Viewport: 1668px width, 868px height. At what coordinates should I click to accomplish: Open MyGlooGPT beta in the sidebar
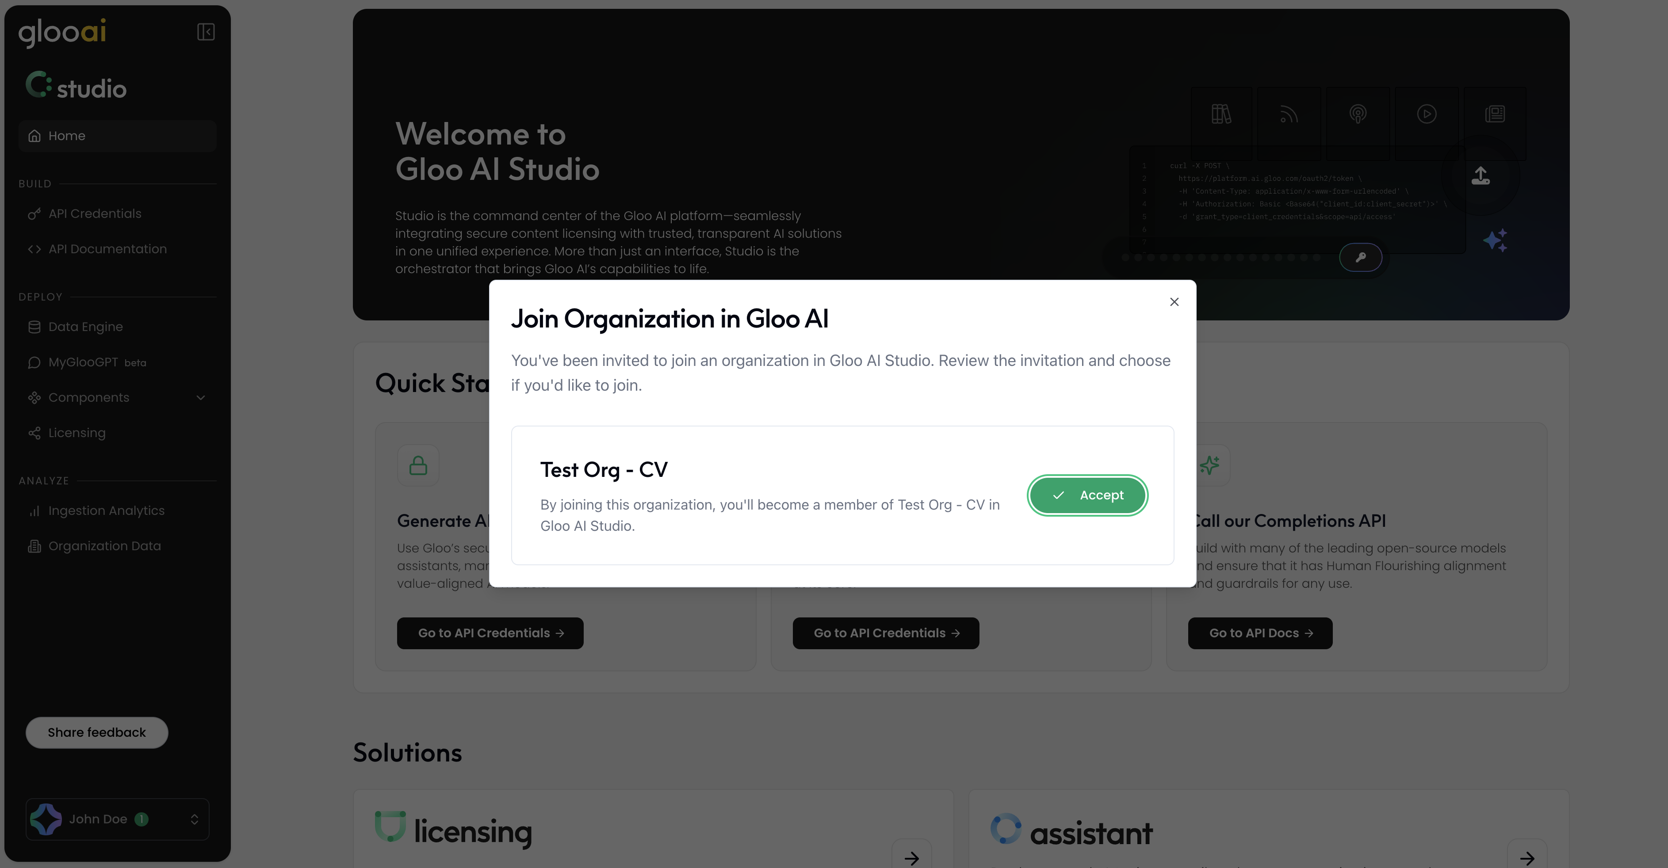click(x=117, y=362)
